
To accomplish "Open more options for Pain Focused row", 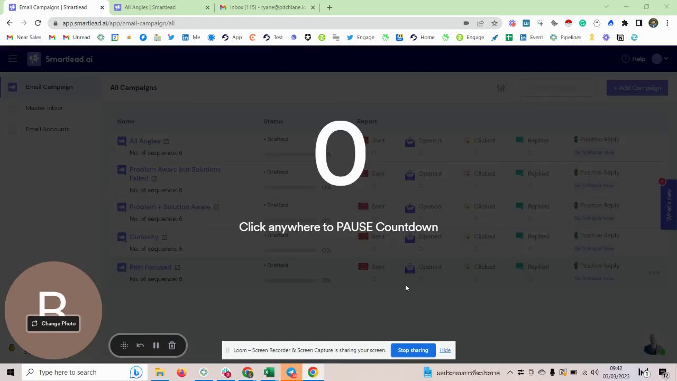I will pos(654,273).
